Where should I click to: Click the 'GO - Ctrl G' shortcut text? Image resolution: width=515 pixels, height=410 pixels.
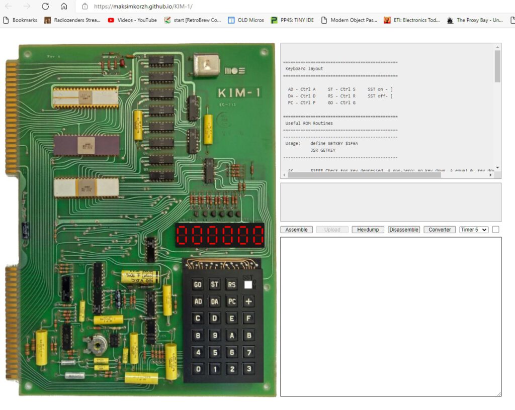[341, 102]
